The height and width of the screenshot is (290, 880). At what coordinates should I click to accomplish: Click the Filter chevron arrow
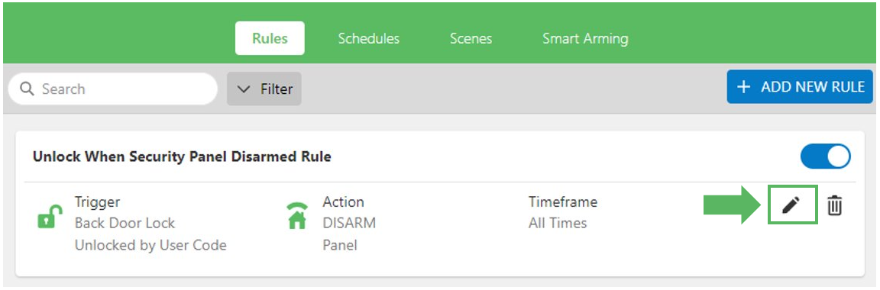(244, 89)
